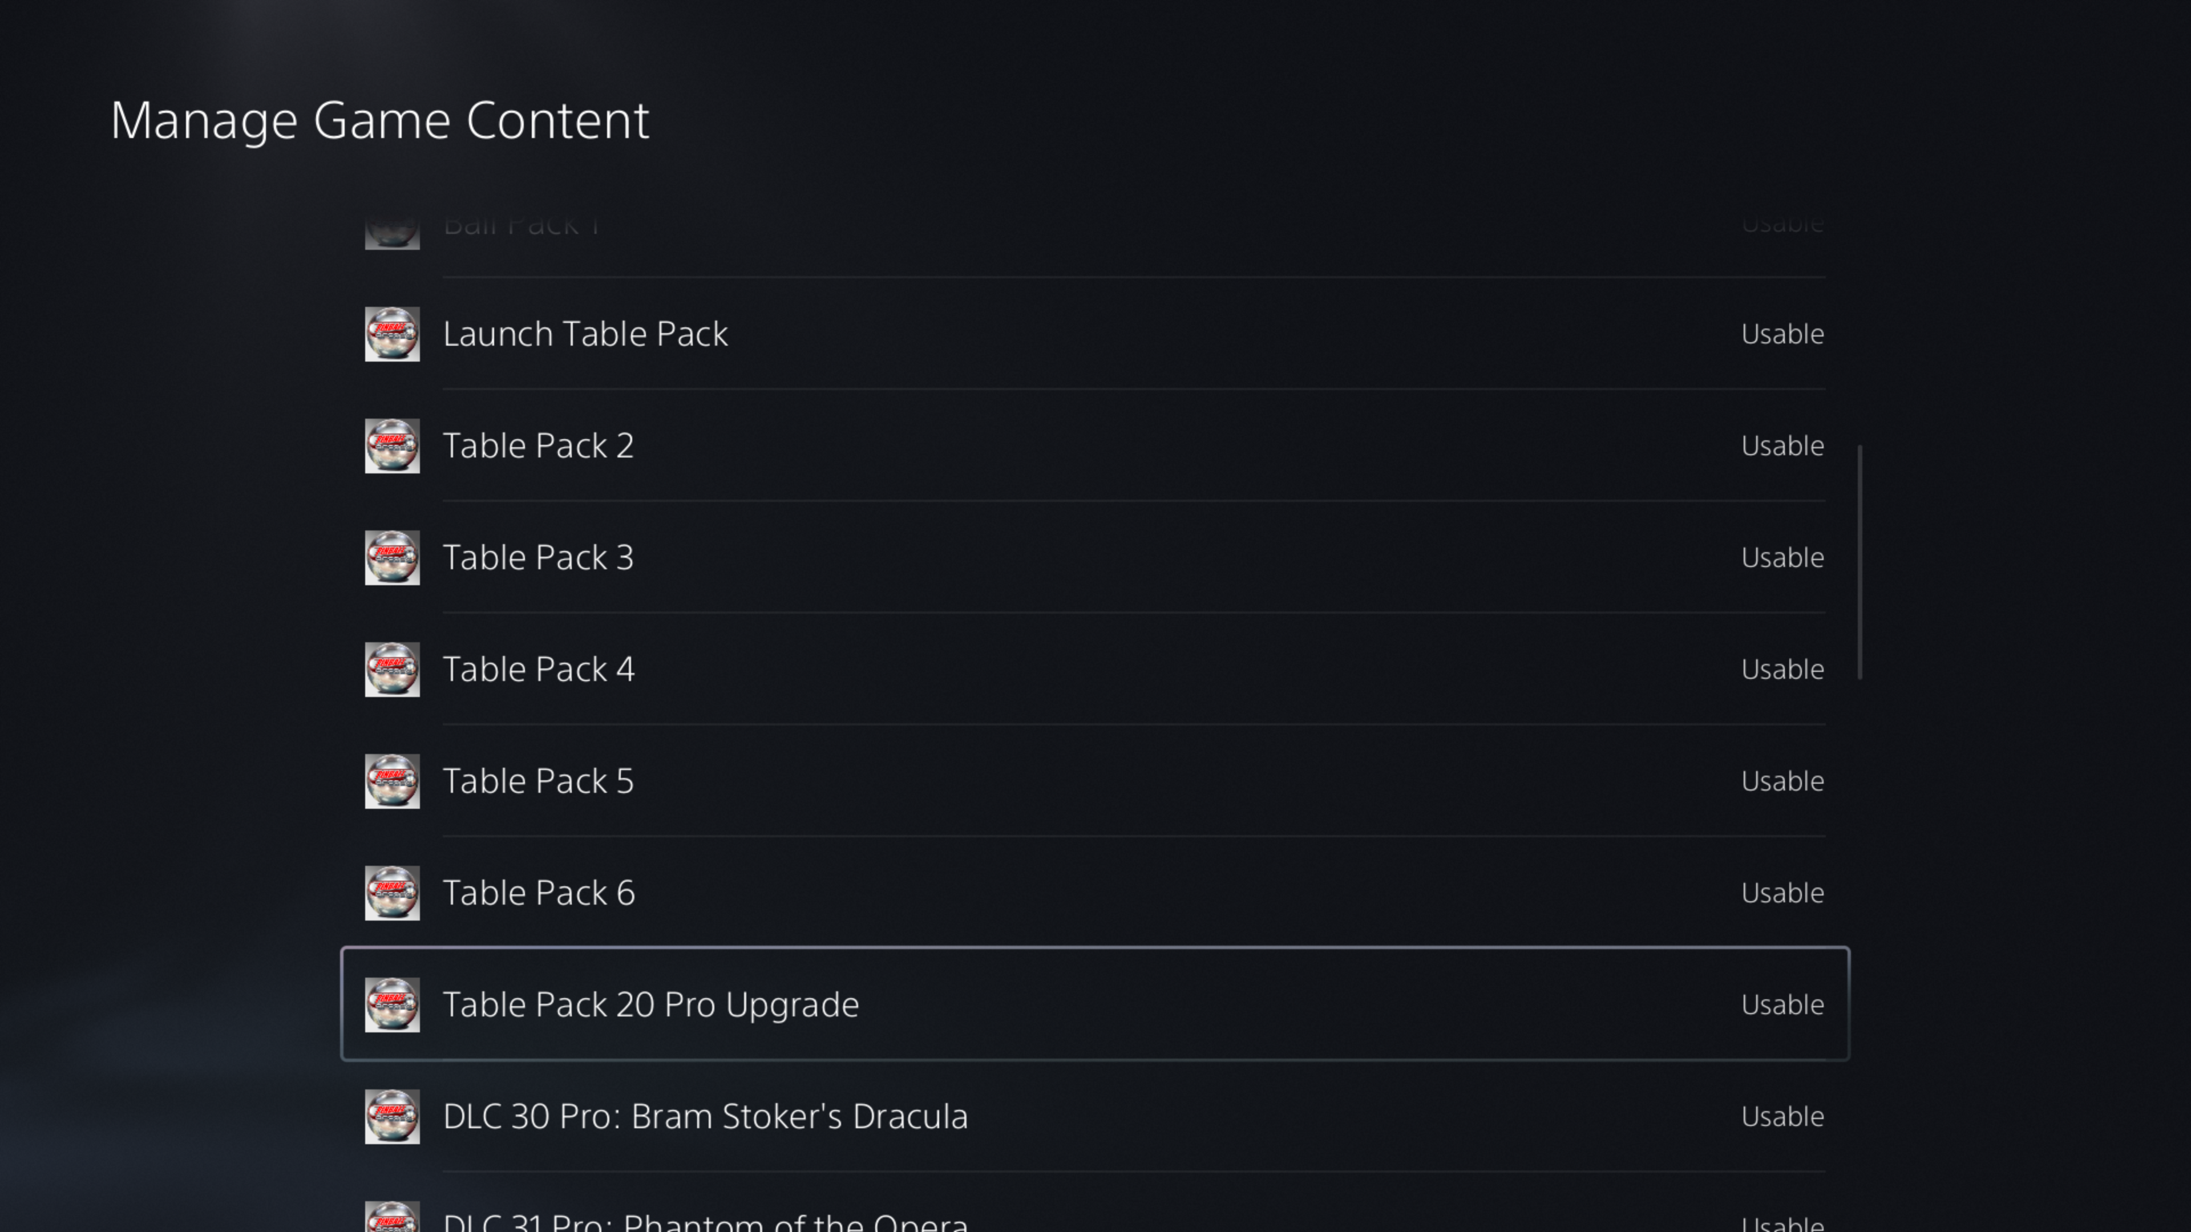Screen dimensions: 2191x1232
Task: Select the Table Pack 5 icon
Action: point(392,781)
